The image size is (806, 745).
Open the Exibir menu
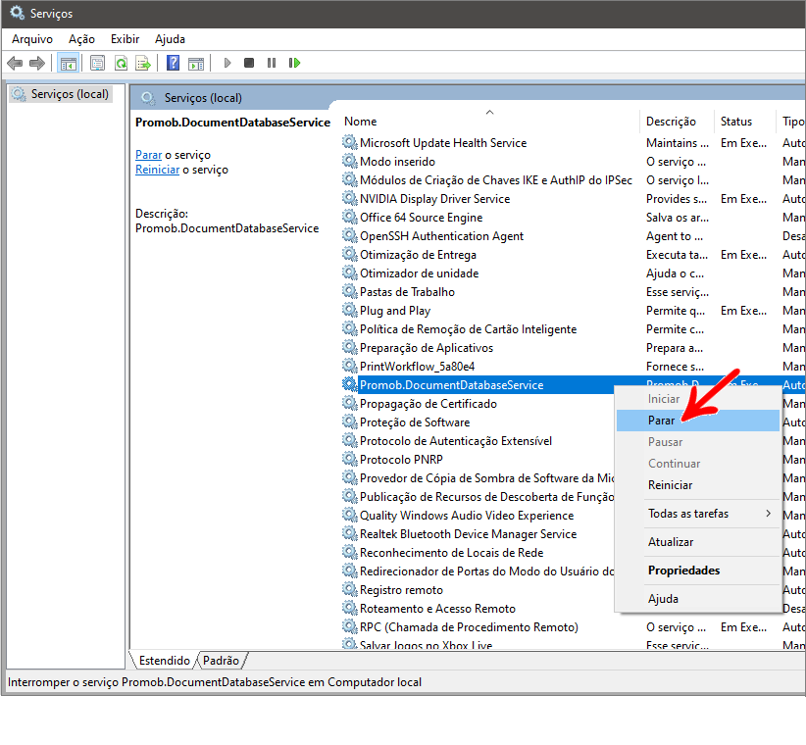[125, 39]
